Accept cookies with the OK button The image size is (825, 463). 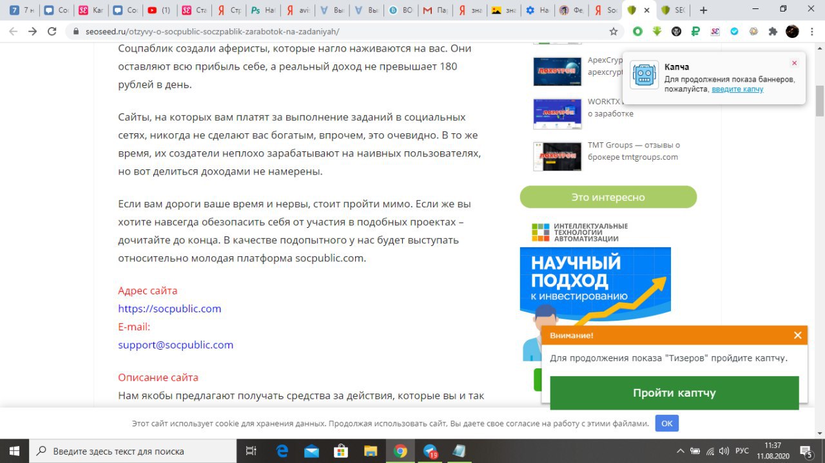click(x=667, y=423)
